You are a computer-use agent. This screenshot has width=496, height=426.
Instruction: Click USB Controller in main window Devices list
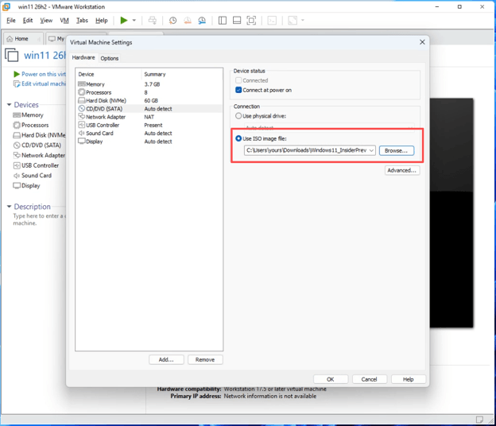pos(36,165)
